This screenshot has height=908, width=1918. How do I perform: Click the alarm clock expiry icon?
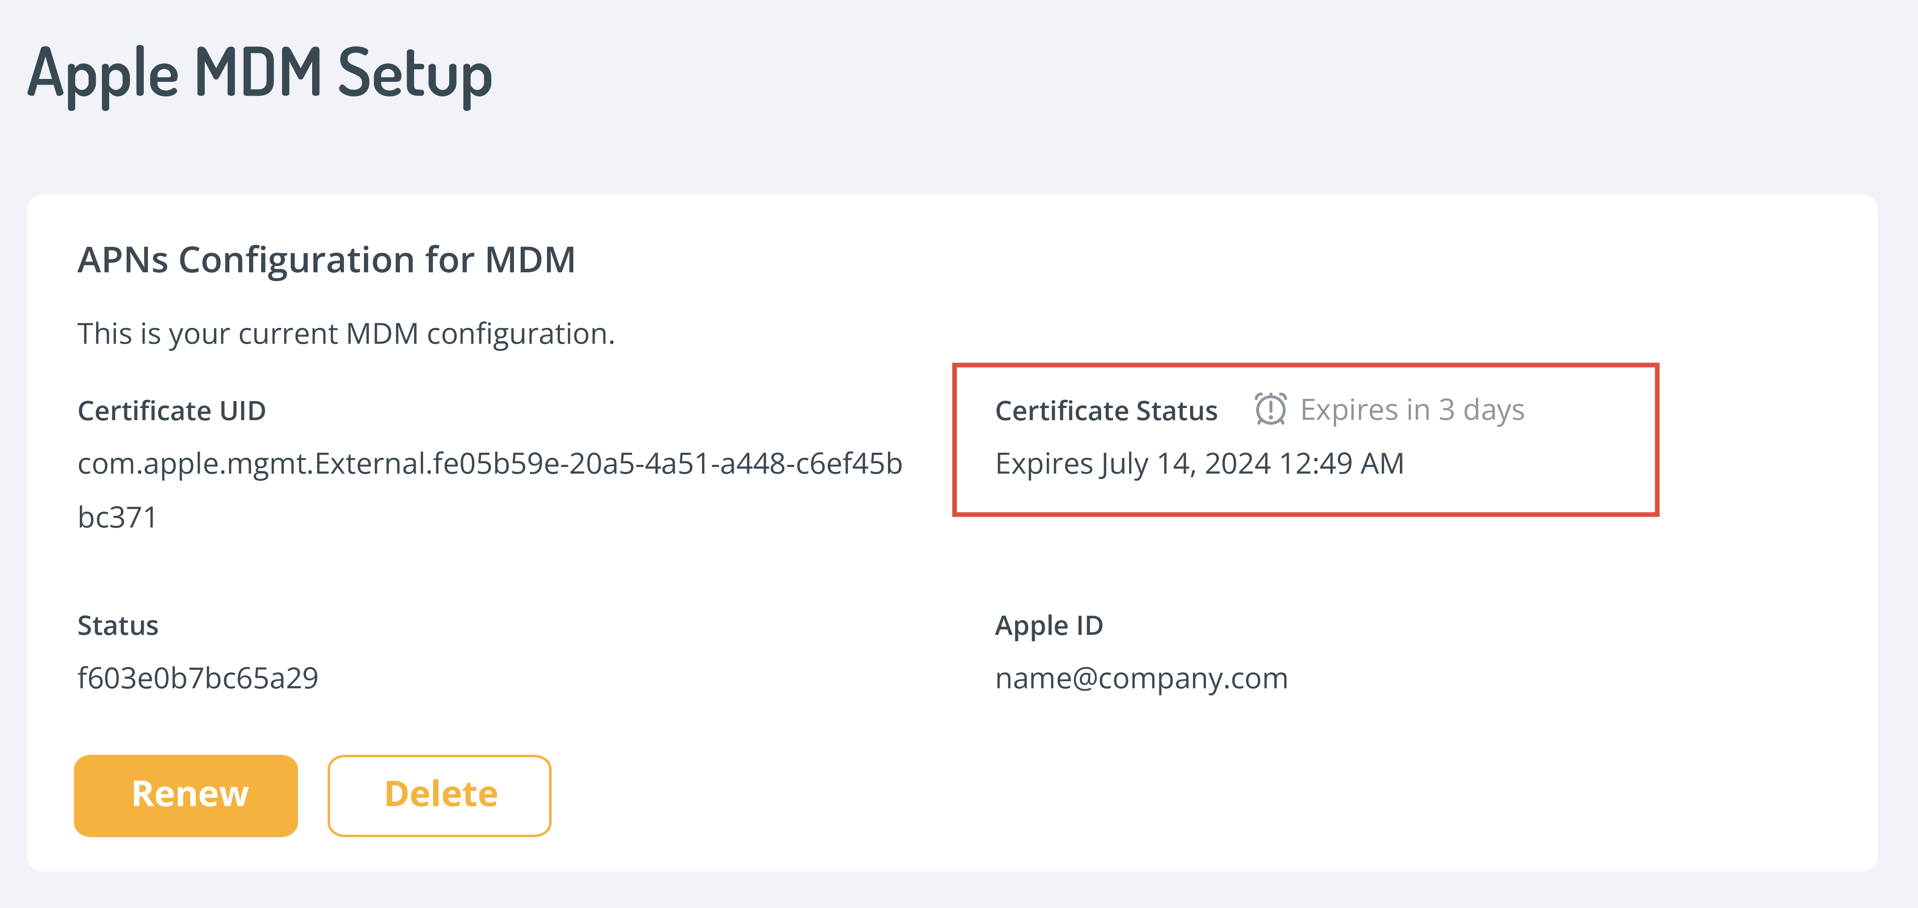(x=1270, y=409)
